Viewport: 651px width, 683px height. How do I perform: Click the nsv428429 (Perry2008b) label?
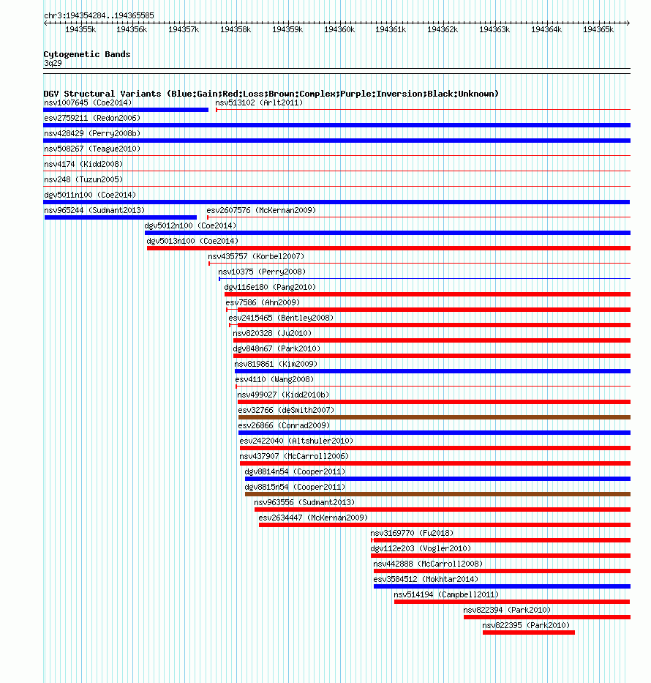(x=92, y=133)
